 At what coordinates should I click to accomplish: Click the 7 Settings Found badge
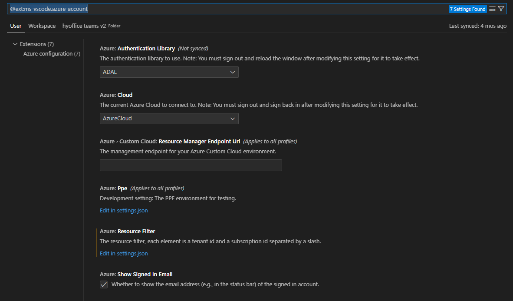(468, 8)
